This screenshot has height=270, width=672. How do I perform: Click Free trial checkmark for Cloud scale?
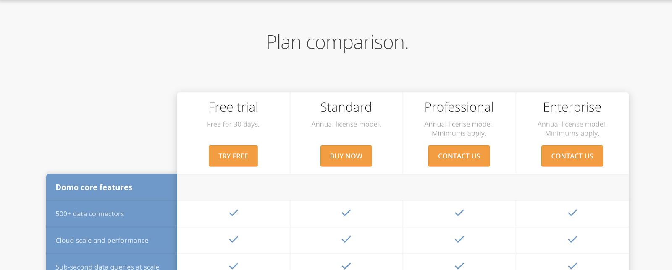[234, 239]
